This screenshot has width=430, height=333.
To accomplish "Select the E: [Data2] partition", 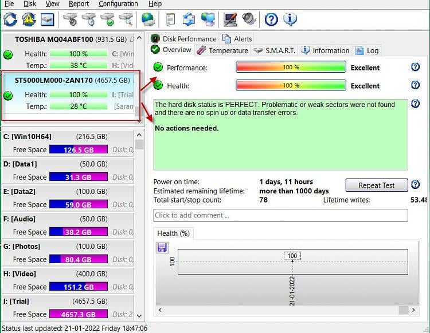I will coord(68,198).
